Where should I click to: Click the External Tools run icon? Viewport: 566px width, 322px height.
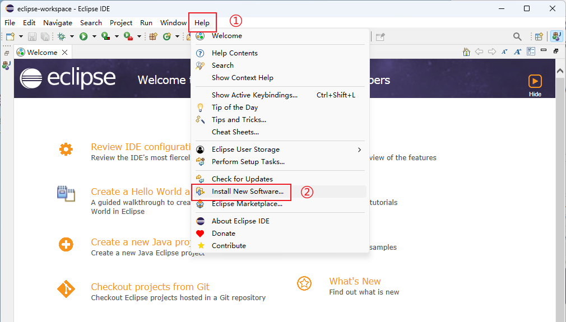[x=128, y=36]
